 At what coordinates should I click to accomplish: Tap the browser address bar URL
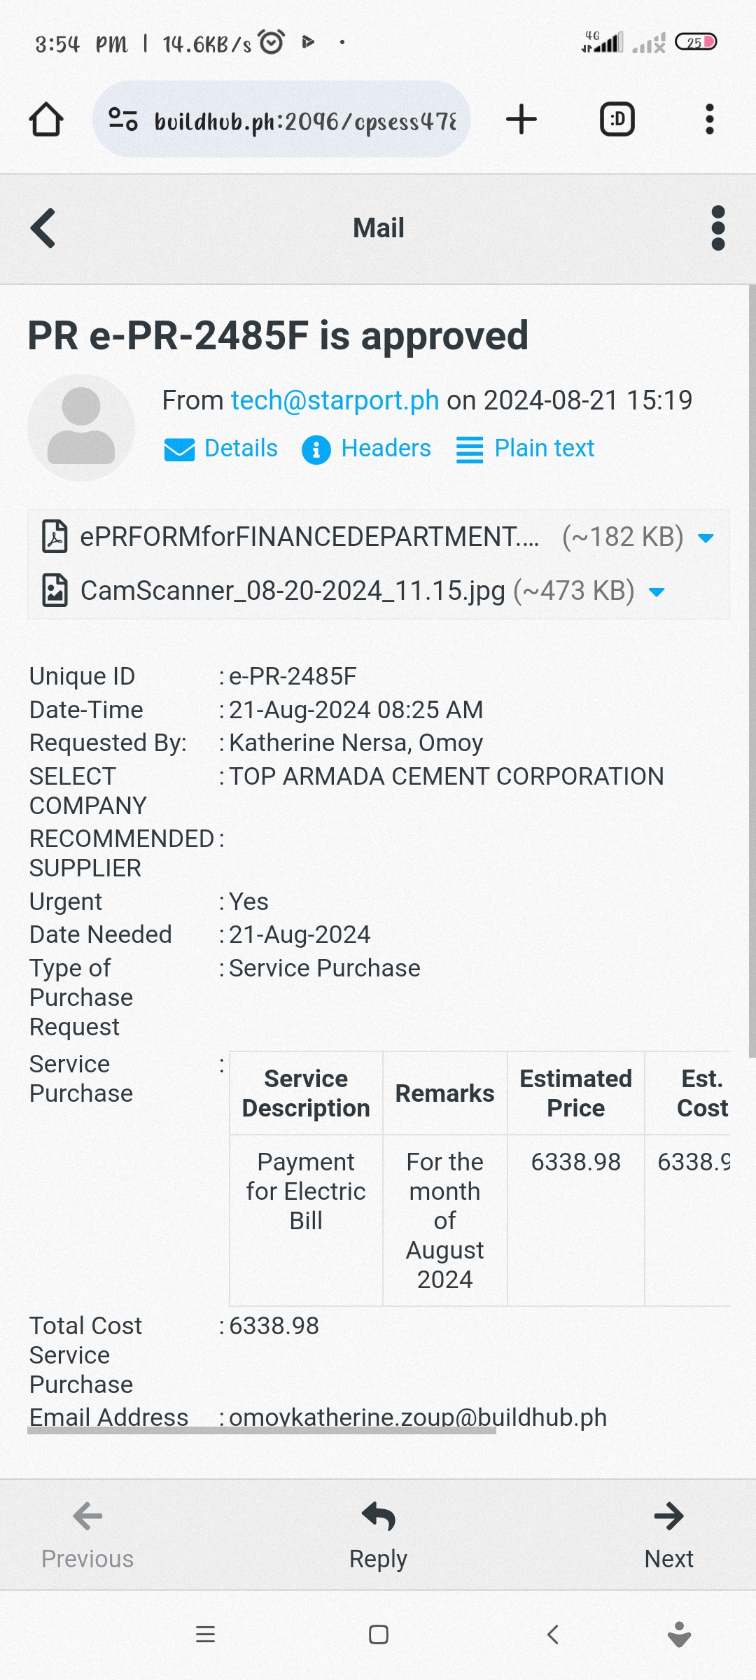coord(305,121)
